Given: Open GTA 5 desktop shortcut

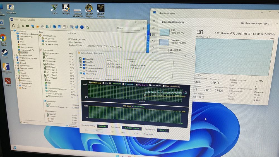Looking at the screenshot, I should (x=54, y=9).
